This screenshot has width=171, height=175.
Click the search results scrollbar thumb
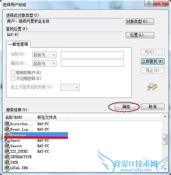165,139
